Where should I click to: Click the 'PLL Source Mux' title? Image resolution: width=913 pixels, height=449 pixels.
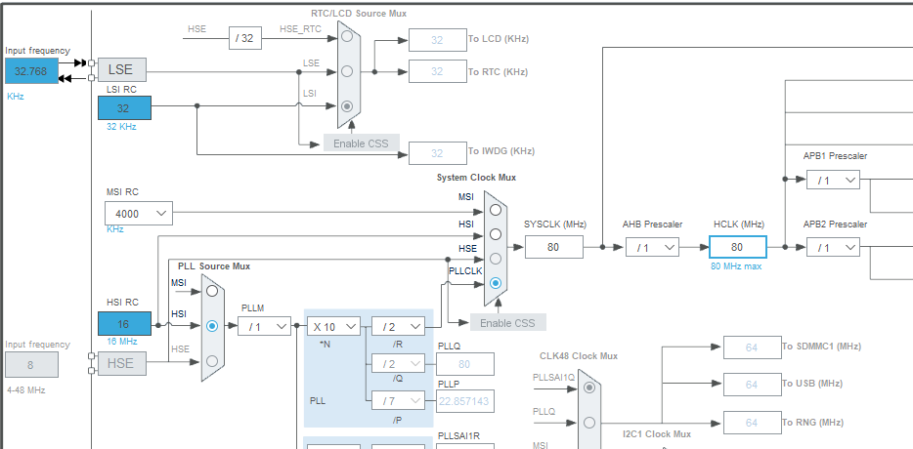pyautogui.click(x=214, y=265)
